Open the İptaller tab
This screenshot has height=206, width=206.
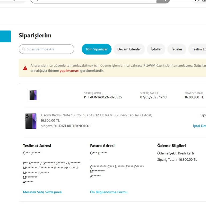click(156, 49)
